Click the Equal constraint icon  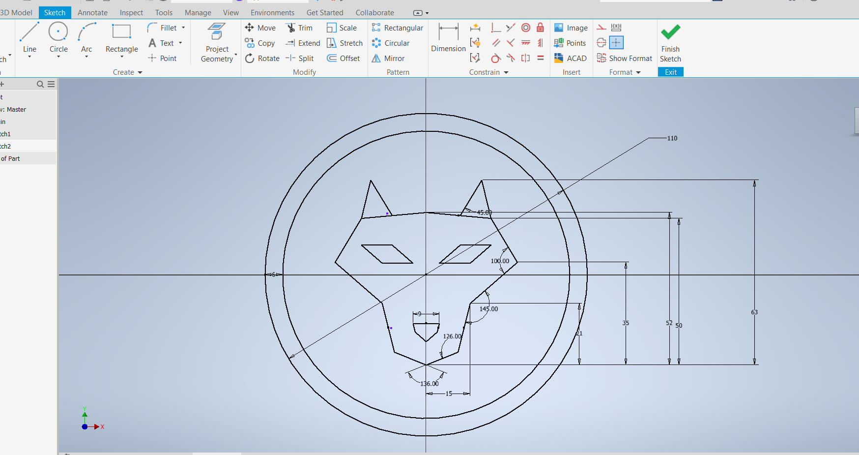(x=541, y=58)
